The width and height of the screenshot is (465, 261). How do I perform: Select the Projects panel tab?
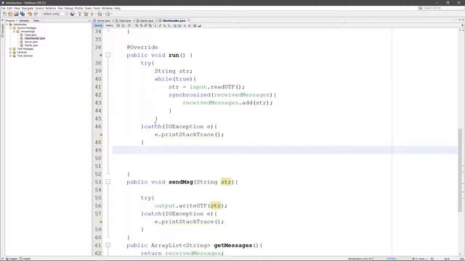pyautogui.click(x=10, y=21)
